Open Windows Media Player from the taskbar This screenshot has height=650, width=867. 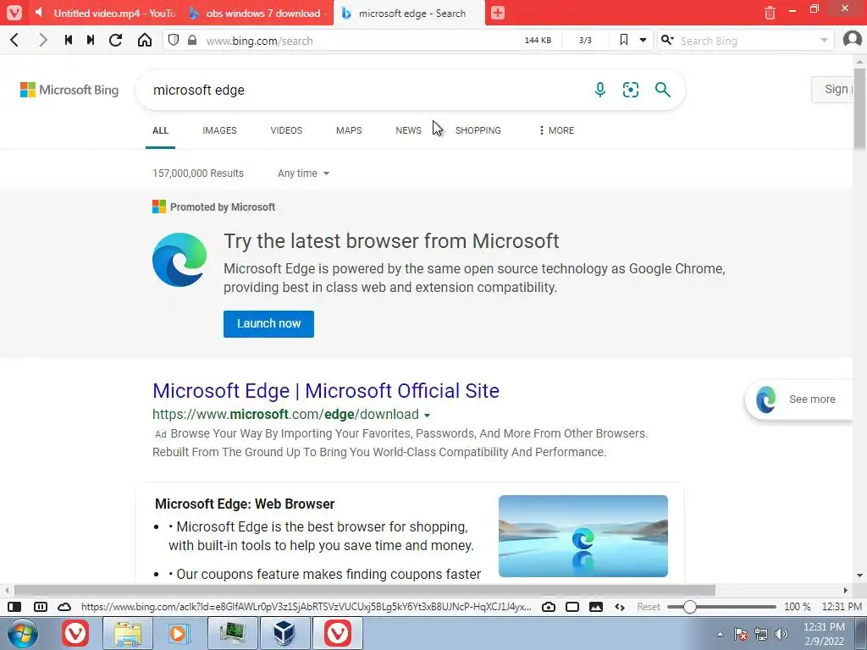(x=179, y=633)
